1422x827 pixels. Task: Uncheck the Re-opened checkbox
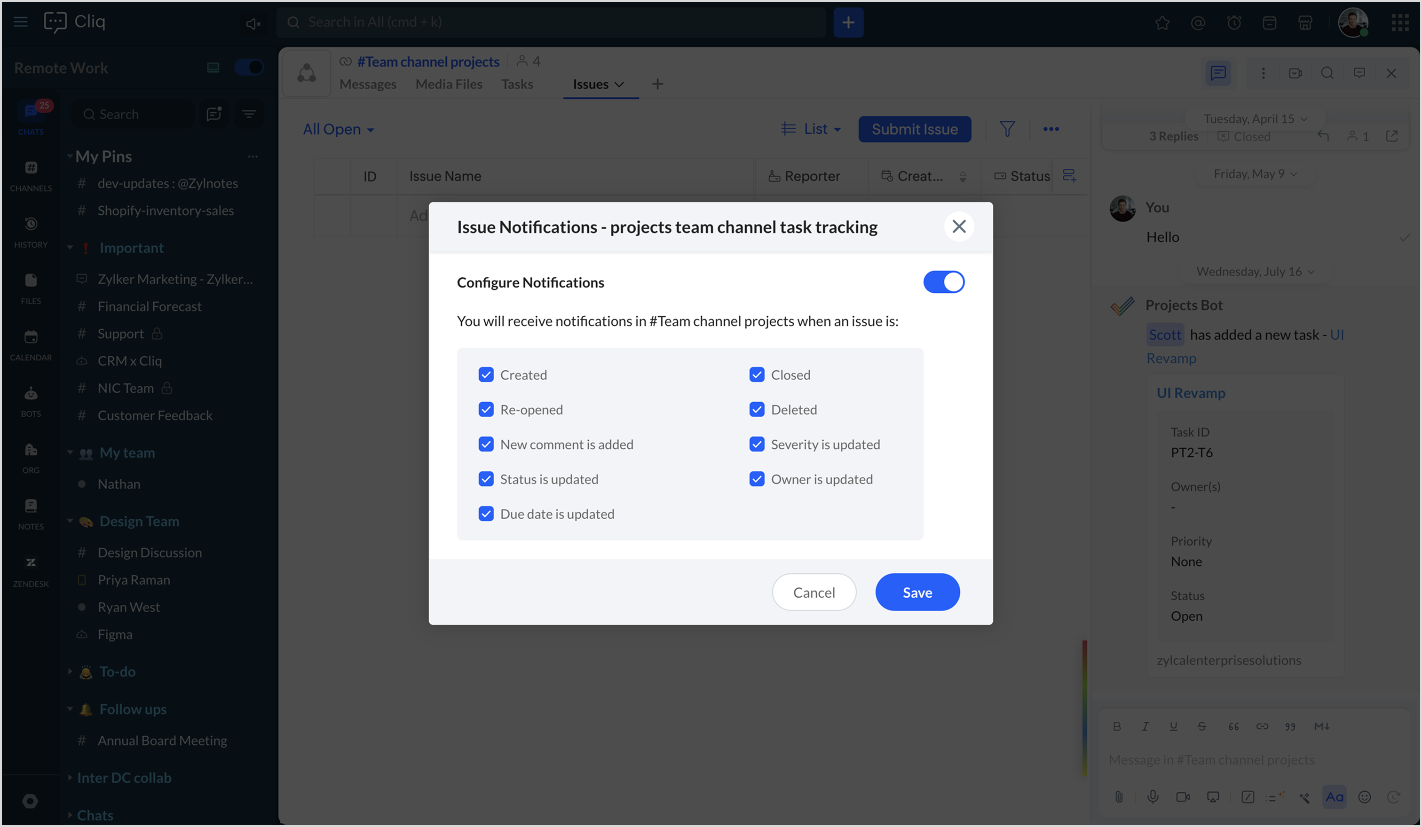(x=486, y=409)
